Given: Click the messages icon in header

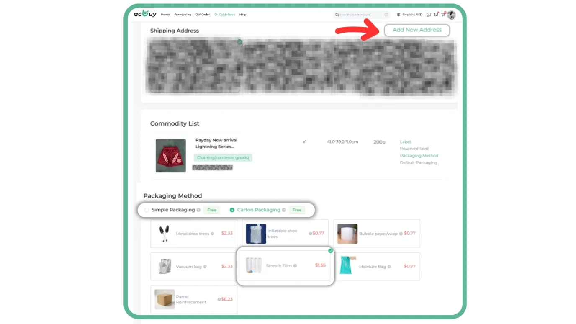Looking at the screenshot, I should (436, 15).
